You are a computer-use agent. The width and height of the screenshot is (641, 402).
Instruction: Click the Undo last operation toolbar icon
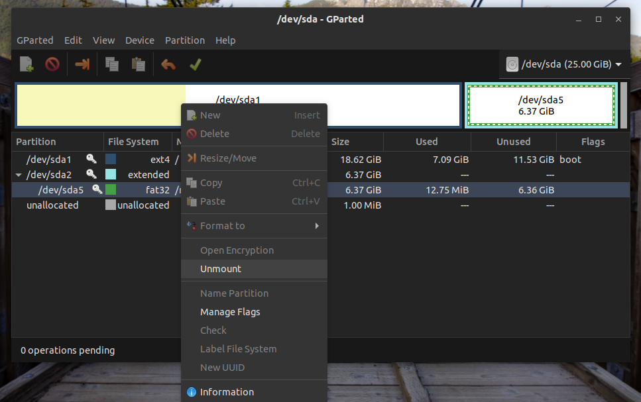pos(168,64)
